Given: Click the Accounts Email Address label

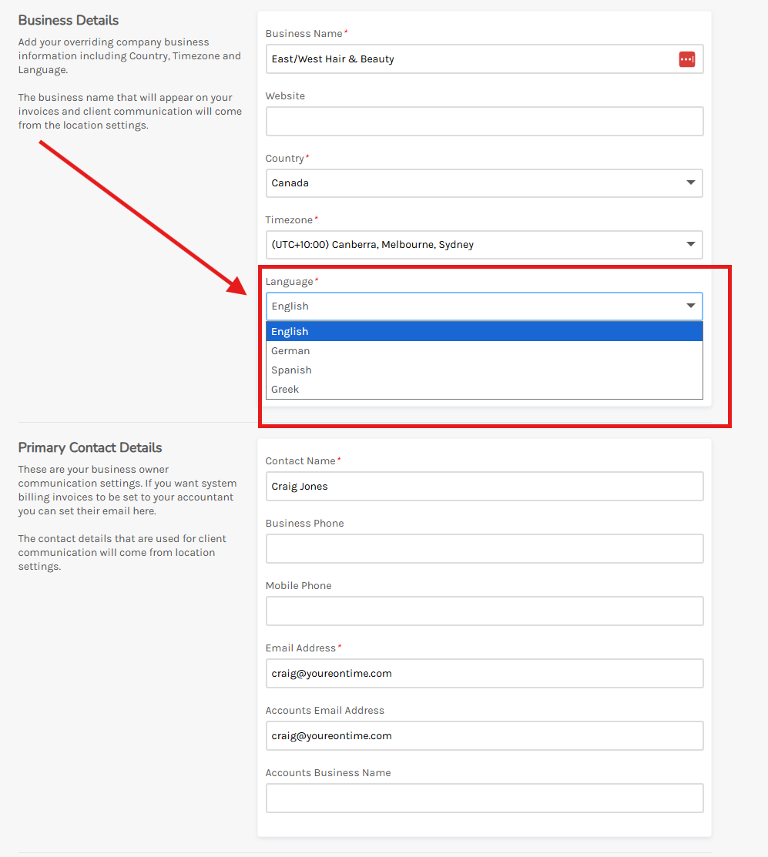Looking at the screenshot, I should pos(325,710).
